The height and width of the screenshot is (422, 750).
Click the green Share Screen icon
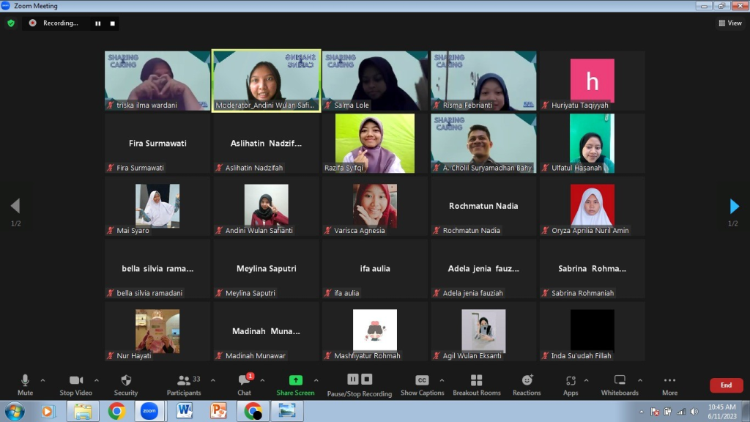295,380
